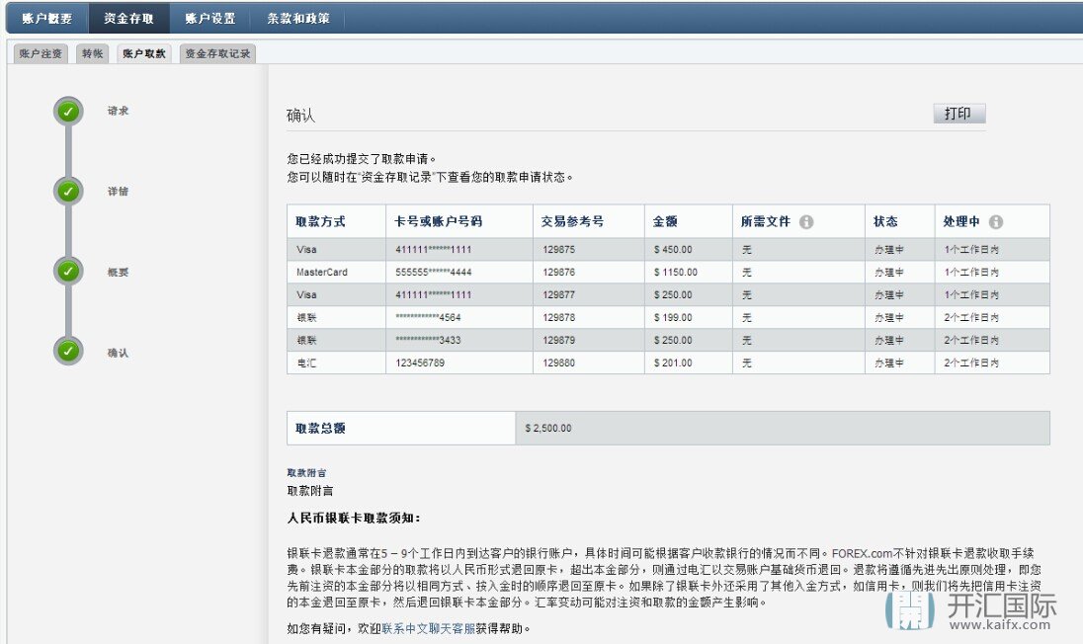Open the 资金存取 menu tab
The image size is (1083, 644).
[x=128, y=18]
